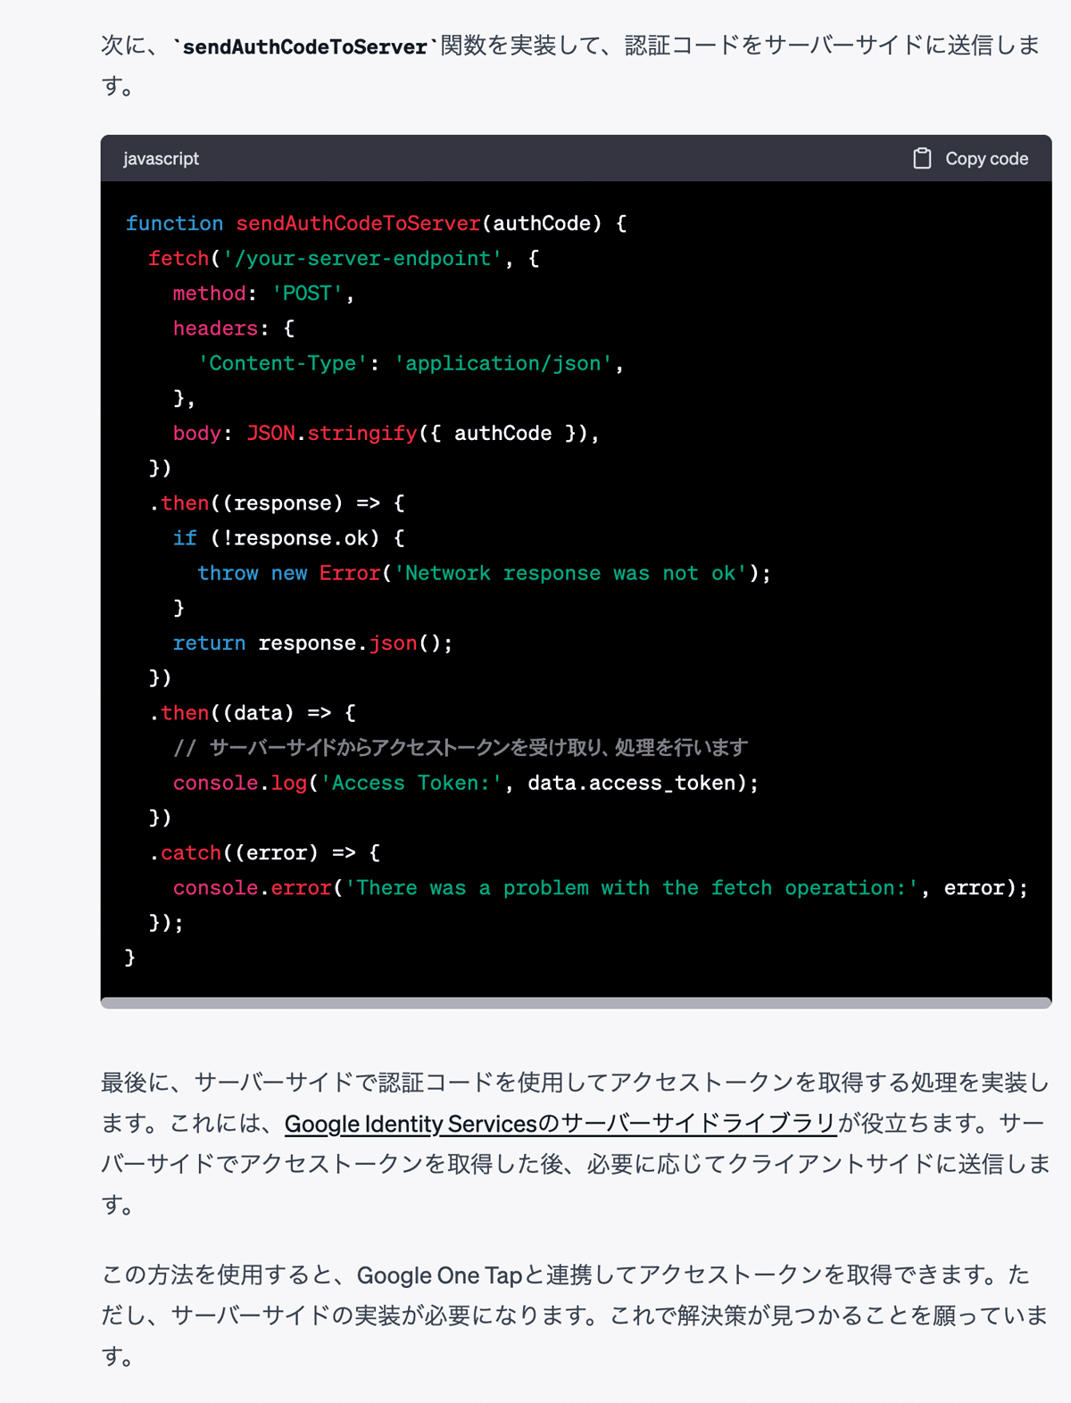Click JSON.stringify in the body line
Image resolution: width=1071 pixels, height=1403 pixels.
[x=332, y=433]
